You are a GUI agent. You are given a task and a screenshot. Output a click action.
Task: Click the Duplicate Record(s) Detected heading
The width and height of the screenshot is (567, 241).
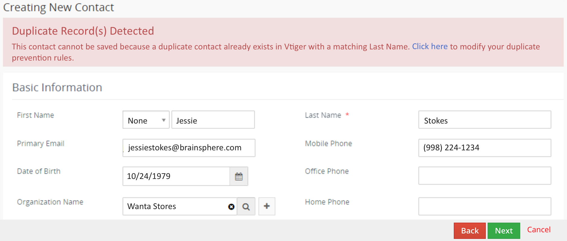83,31
